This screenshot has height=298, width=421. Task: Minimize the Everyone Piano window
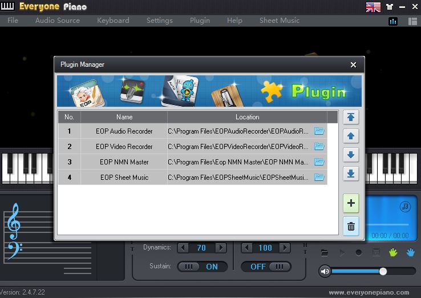402,7
